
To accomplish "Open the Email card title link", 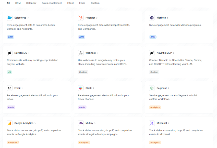I will click(x=17, y=88).
